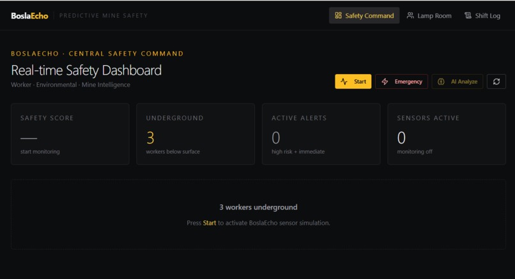
Task: Click the 'start monitoring' caption
Action: click(40, 152)
